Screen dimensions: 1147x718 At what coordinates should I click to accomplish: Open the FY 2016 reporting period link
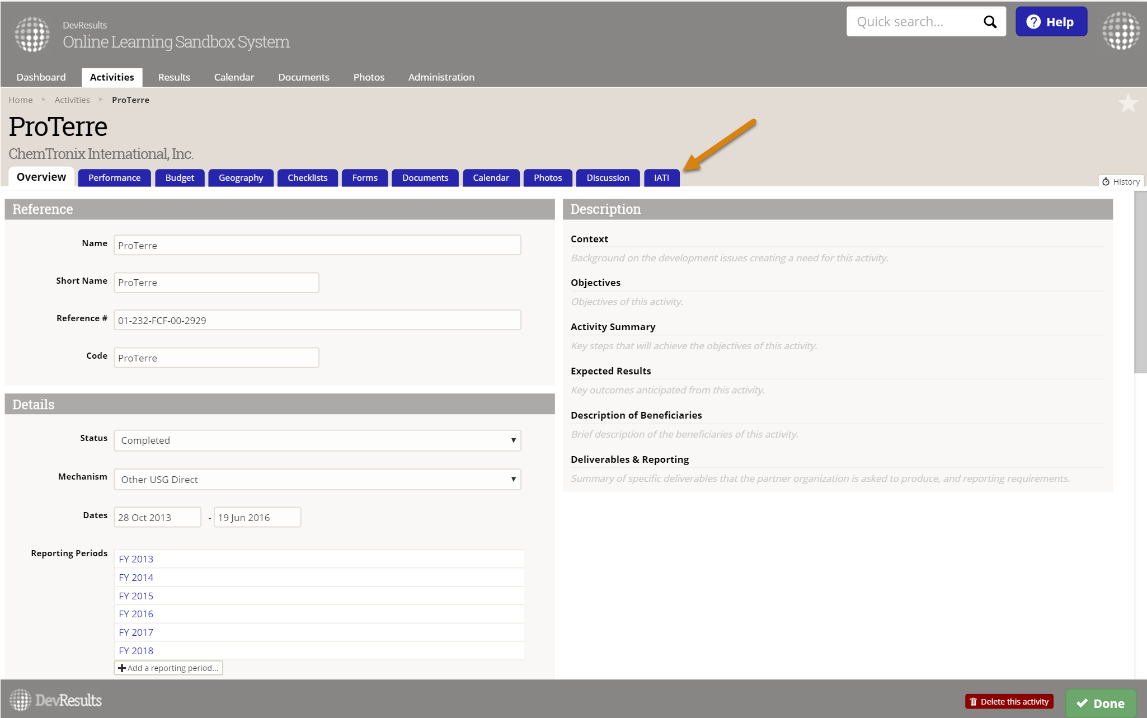pyautogui.click(x=136, y=614)
